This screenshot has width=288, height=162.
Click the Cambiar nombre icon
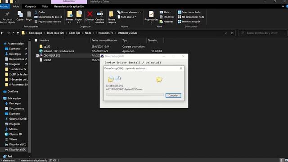pyautogui.click(x=100, y=14)
